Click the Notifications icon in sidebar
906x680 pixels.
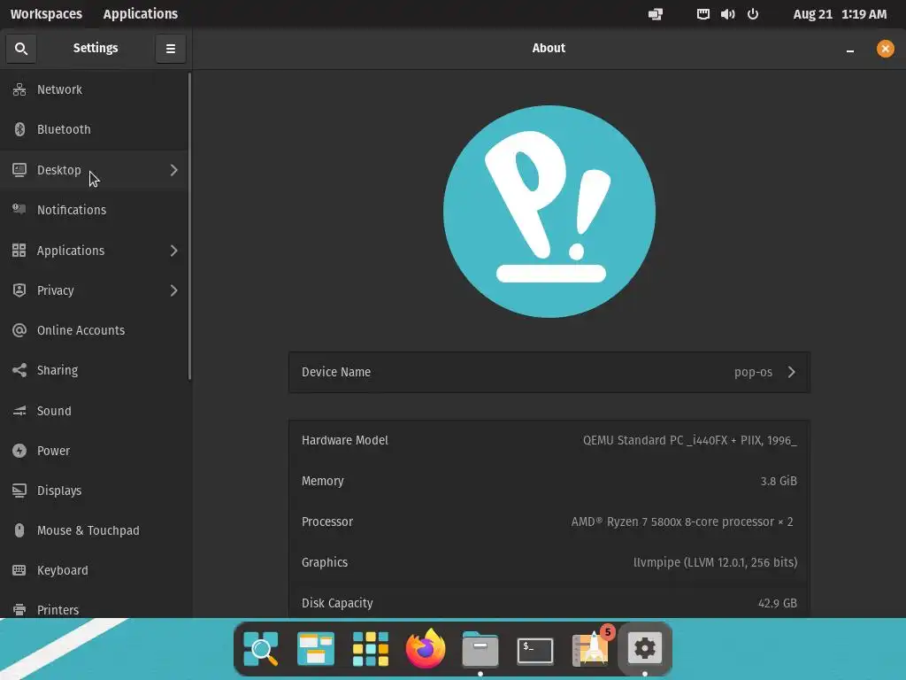(x=19, y=209)
